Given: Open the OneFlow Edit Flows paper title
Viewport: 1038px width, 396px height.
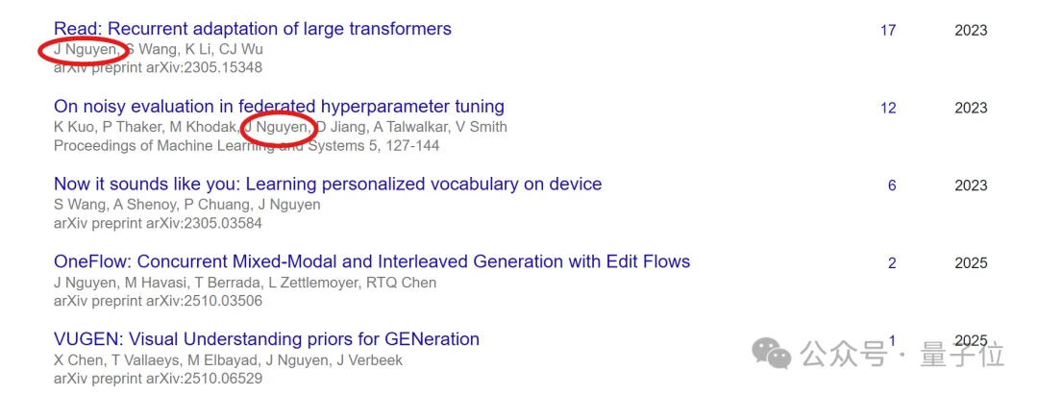Looking at the screenshot, I should pos(372,261).
